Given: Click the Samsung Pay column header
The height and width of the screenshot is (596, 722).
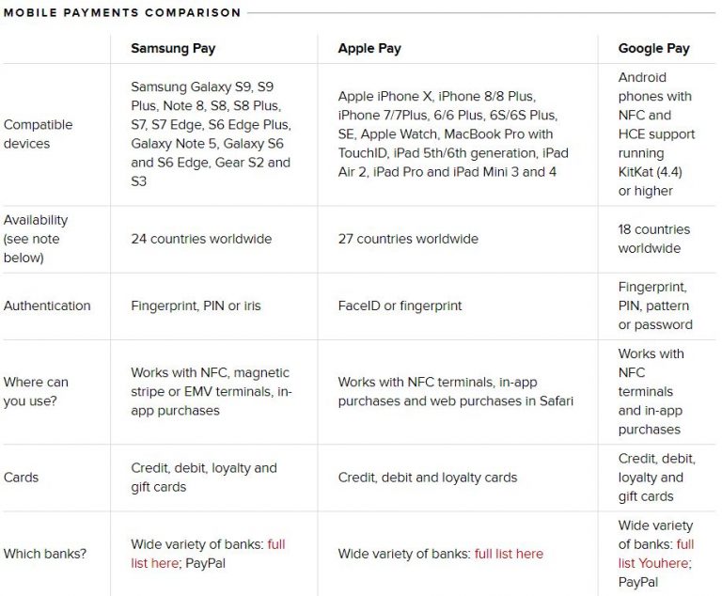Looking at the screenshot, I should [x=173, y=48].
